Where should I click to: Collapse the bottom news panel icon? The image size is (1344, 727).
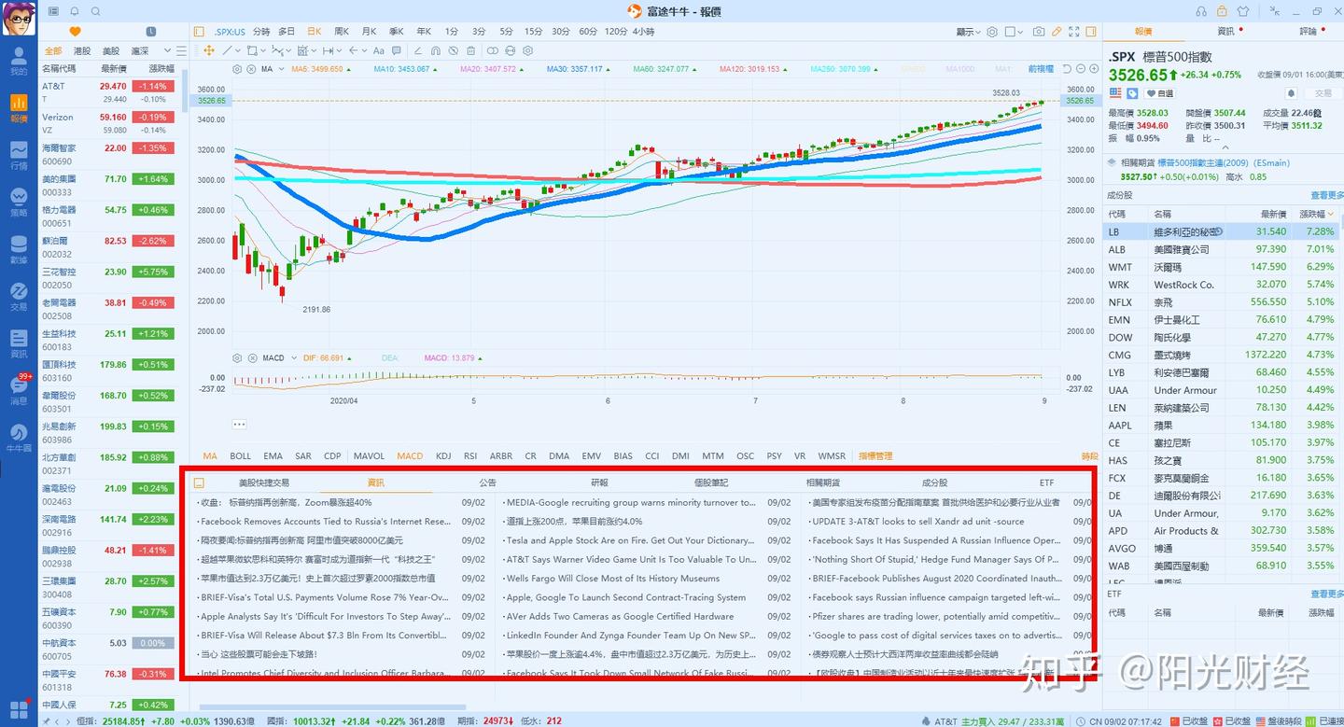(x=200, y=482)
